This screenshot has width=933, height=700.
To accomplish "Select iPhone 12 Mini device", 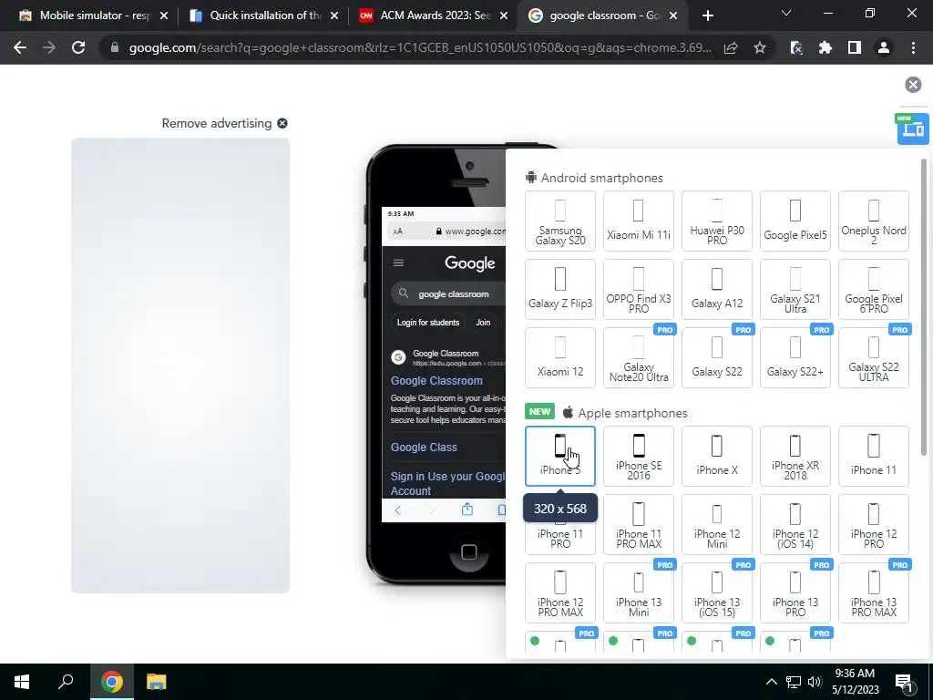I will pyautogui.click(x=717, y=524).
